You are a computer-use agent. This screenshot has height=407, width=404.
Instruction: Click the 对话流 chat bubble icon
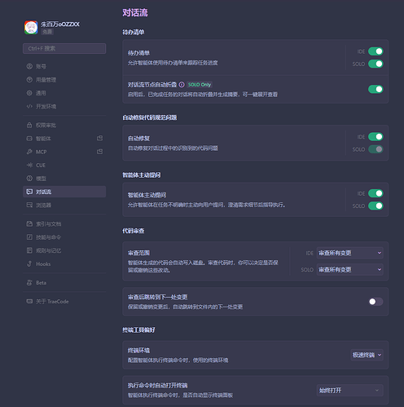click(x=29, y=192)
